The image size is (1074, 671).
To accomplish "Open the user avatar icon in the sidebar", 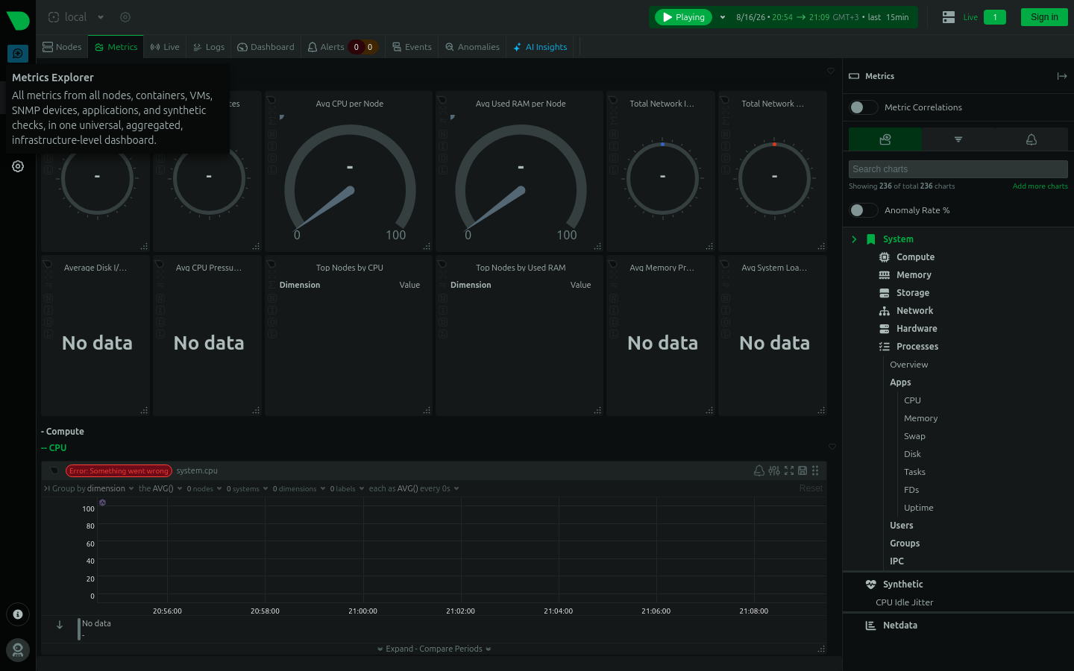I will 18,650.
